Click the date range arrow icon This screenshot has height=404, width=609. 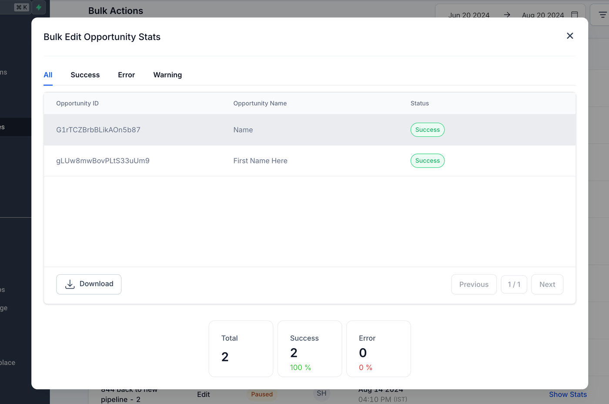507,15
